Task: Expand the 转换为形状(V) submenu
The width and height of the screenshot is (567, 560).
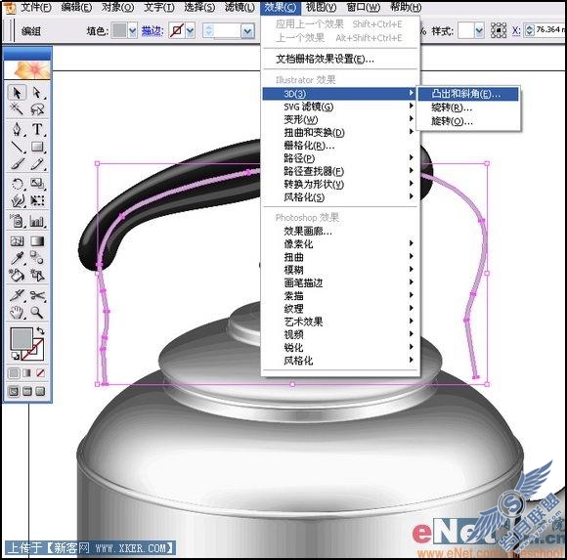Action: (x=340, y=185)
